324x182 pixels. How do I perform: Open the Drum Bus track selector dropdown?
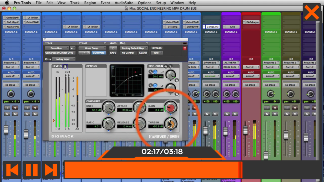[x=57, y=48]
